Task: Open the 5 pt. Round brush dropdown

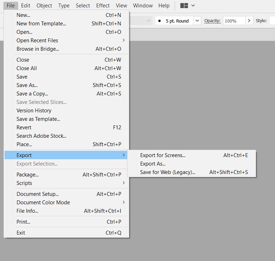Action: [197, 21]
